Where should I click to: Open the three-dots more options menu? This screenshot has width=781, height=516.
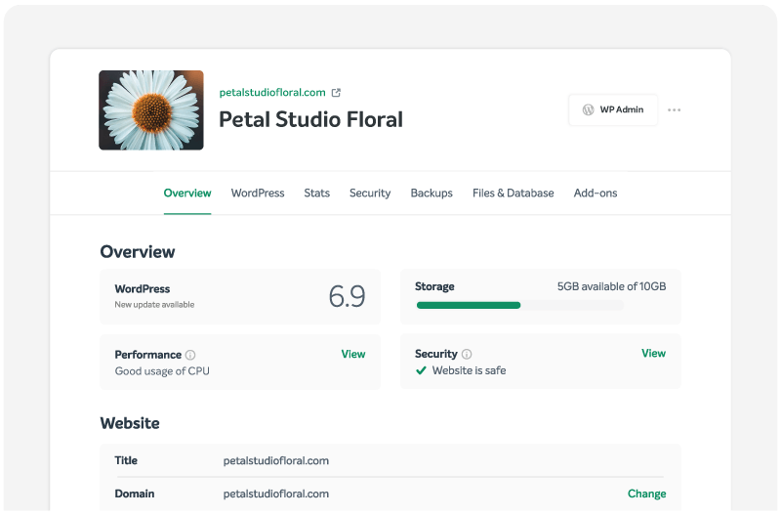pyautogui.click(x=674, y=109)
